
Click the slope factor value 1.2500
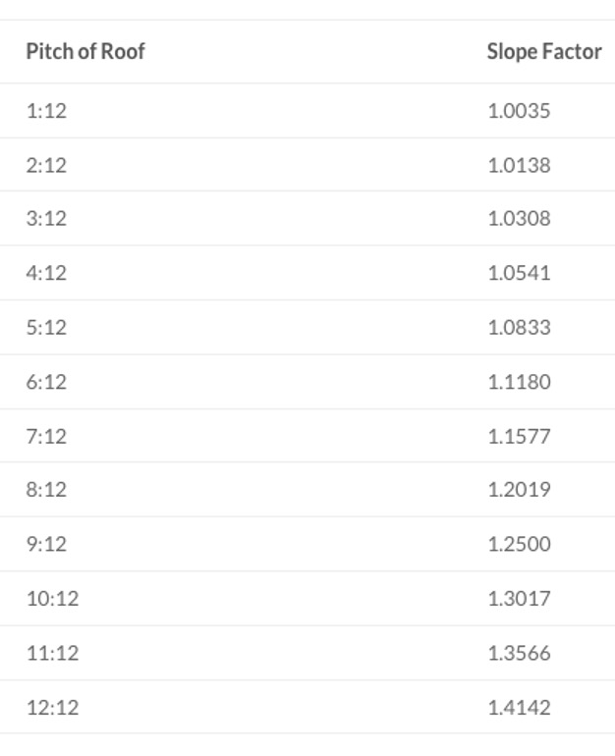pos(519,544)
